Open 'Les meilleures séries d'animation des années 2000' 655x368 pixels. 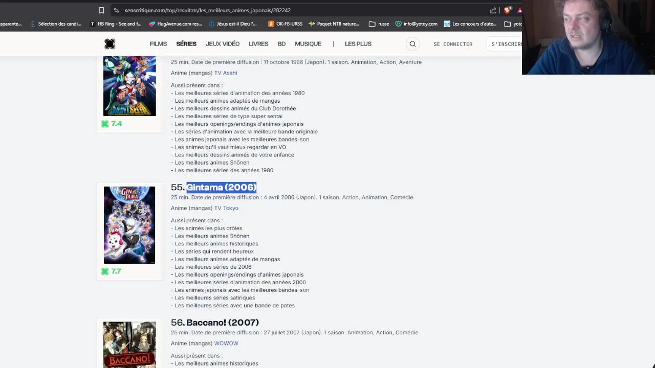tap(241, 282)
